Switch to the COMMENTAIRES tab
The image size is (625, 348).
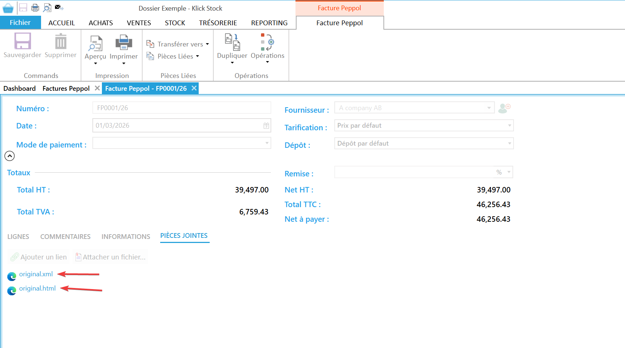(x=65, y=236)
